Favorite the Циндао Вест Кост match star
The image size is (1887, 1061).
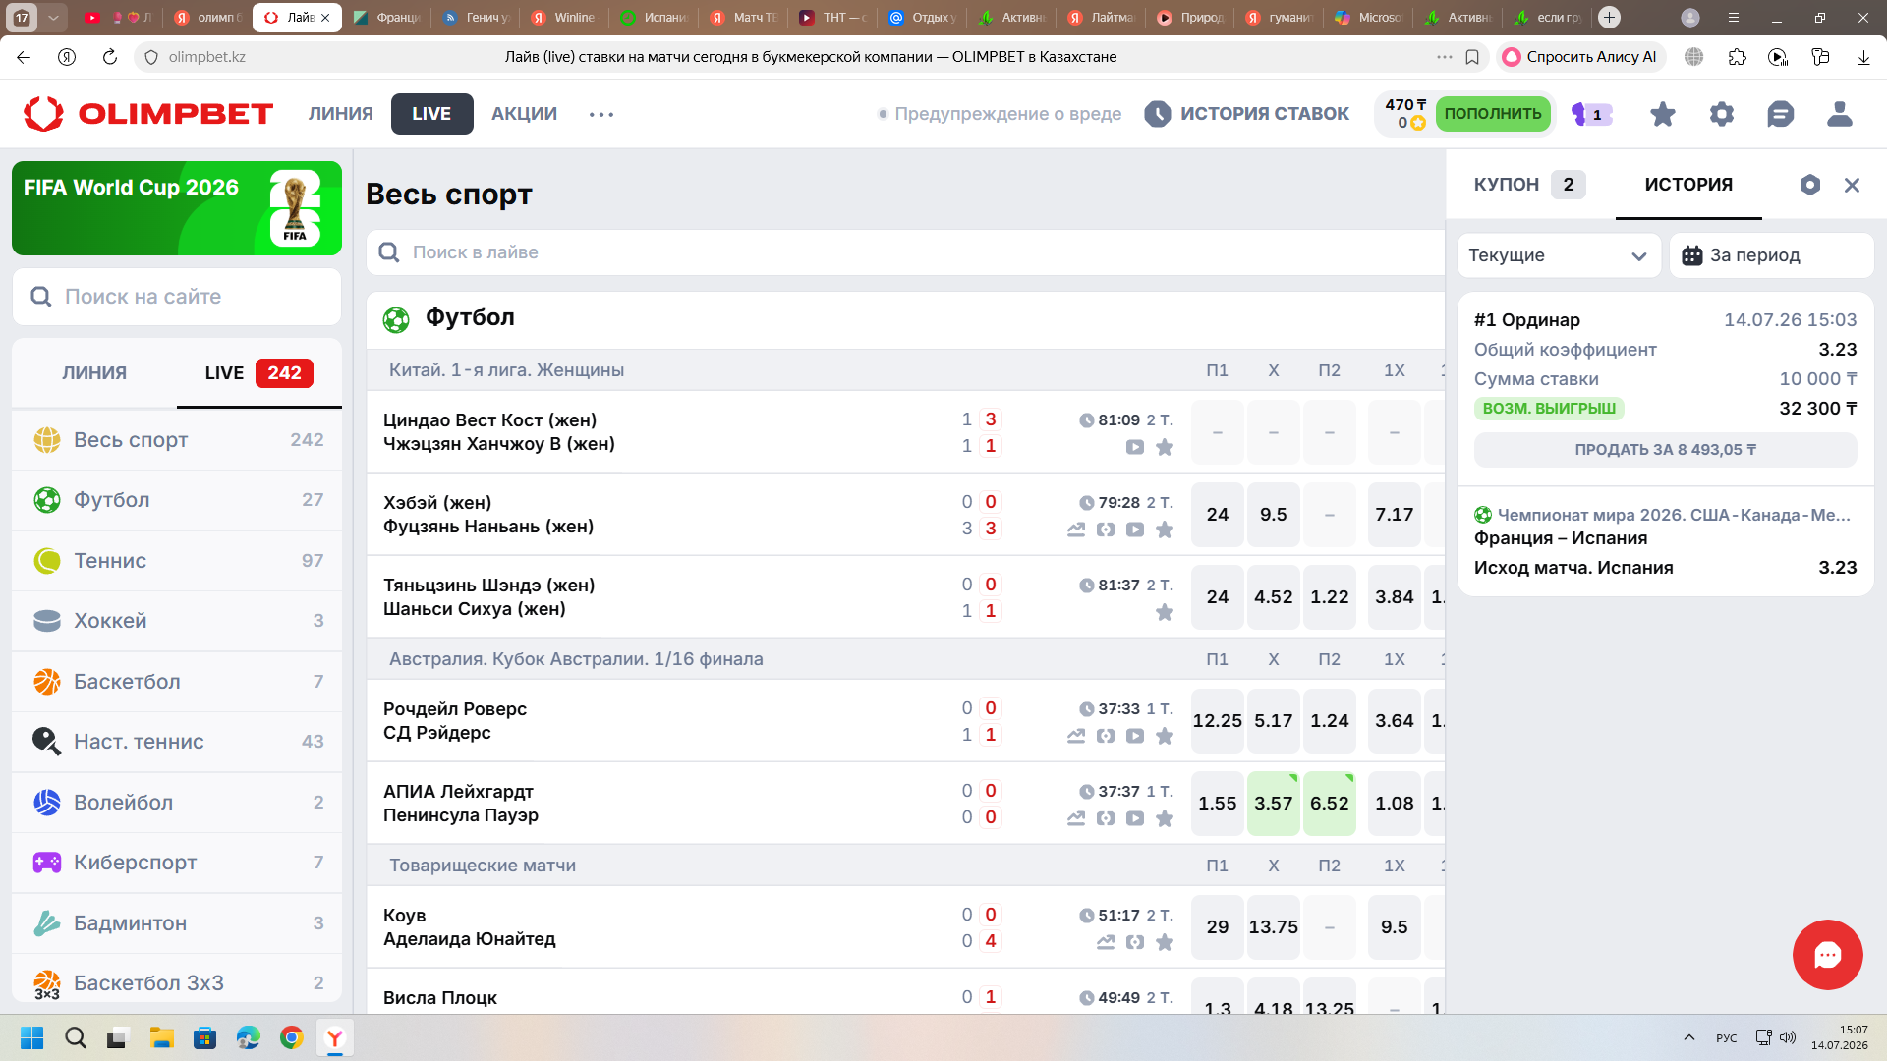(x=1165, y=447)
